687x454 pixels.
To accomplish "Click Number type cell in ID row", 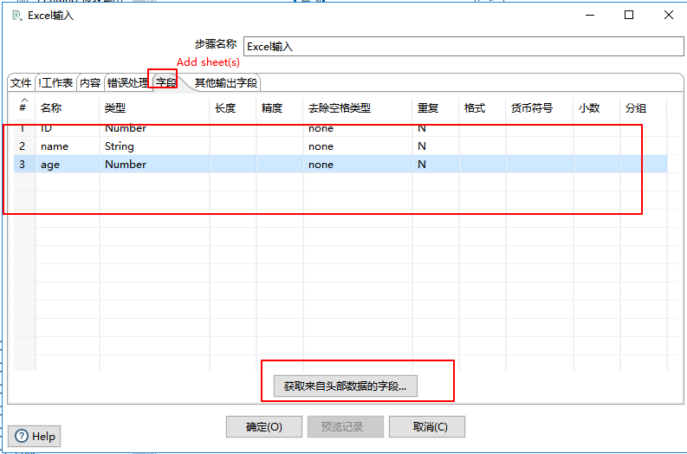I will 155,128.
